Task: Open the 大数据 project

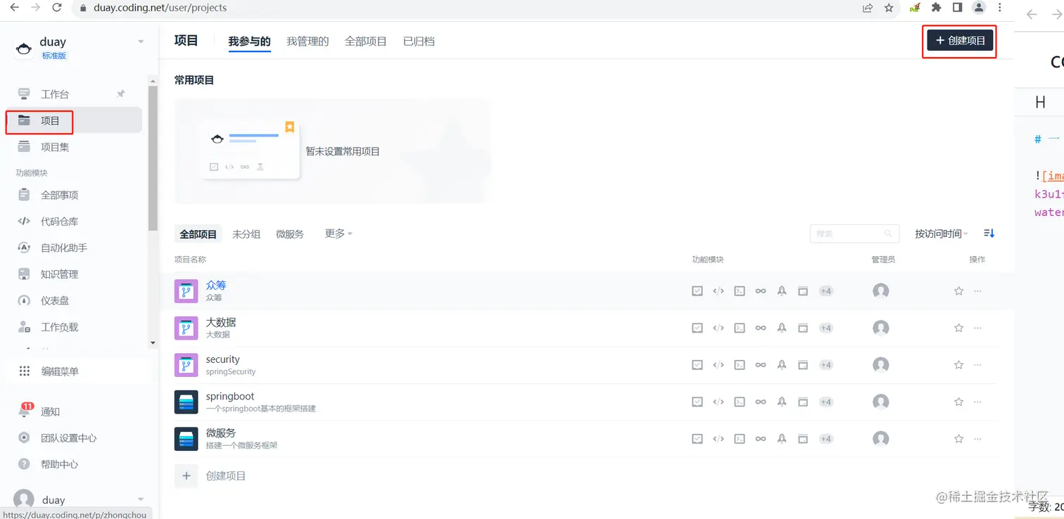Action: (x=221, y=322)
